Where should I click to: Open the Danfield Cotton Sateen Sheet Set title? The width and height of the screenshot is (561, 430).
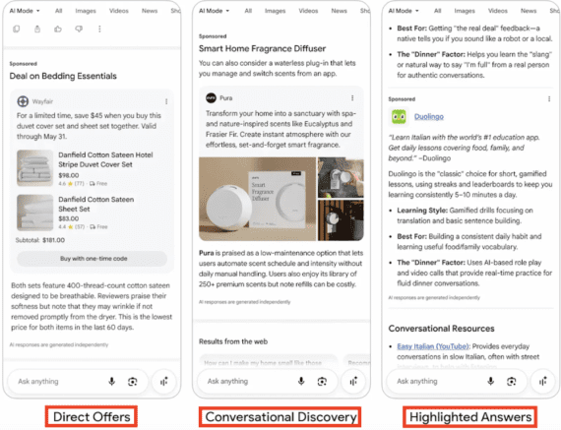click(96, 204)
